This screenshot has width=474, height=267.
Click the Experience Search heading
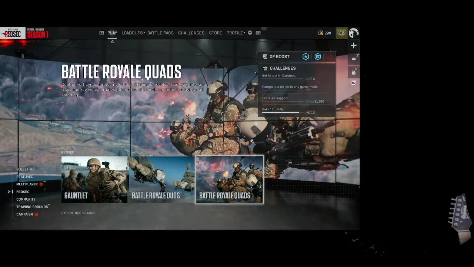pyautogui.click(x=78, y=213)
